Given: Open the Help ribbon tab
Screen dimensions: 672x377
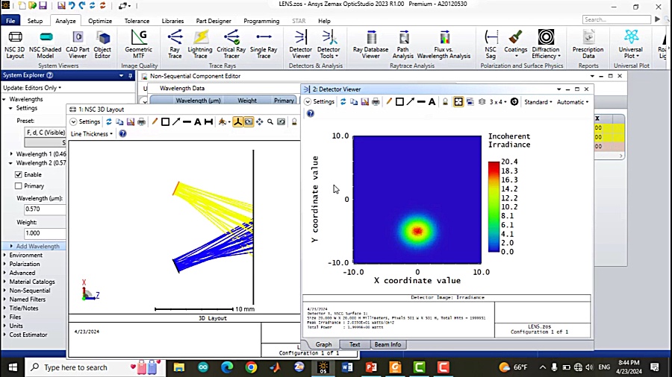Looking at the screenshot, I should click(x=325, y=21).
